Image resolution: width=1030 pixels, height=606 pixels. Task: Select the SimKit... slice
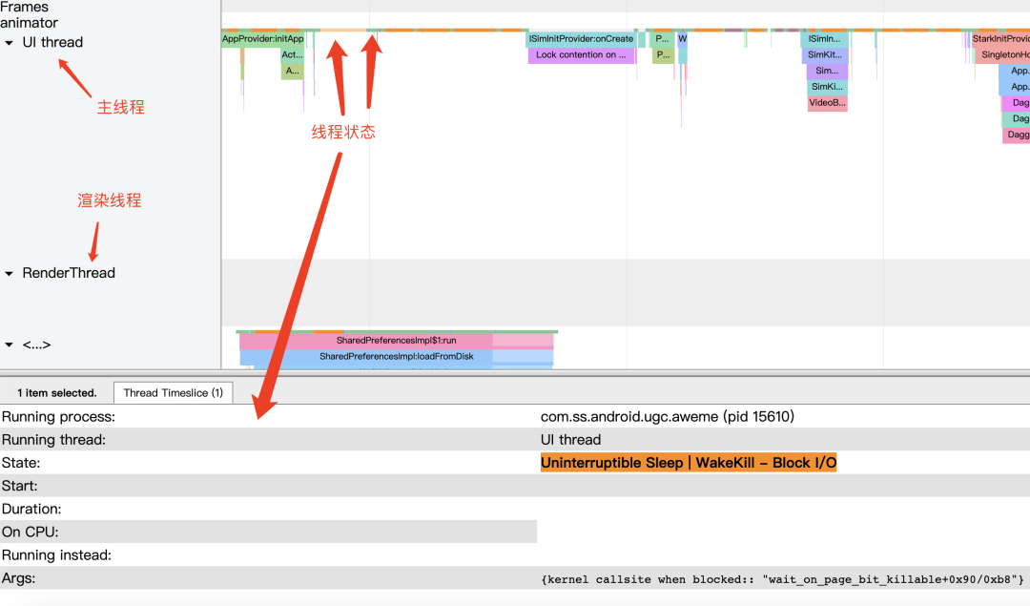click(824, 55)
